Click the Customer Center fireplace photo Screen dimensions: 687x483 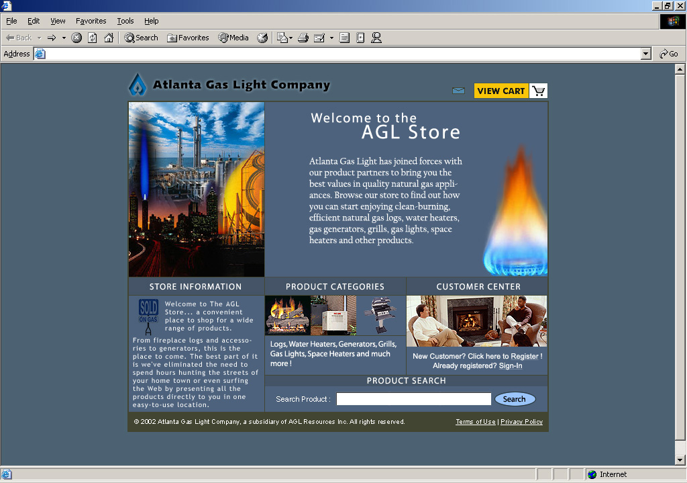coord(477,321)
